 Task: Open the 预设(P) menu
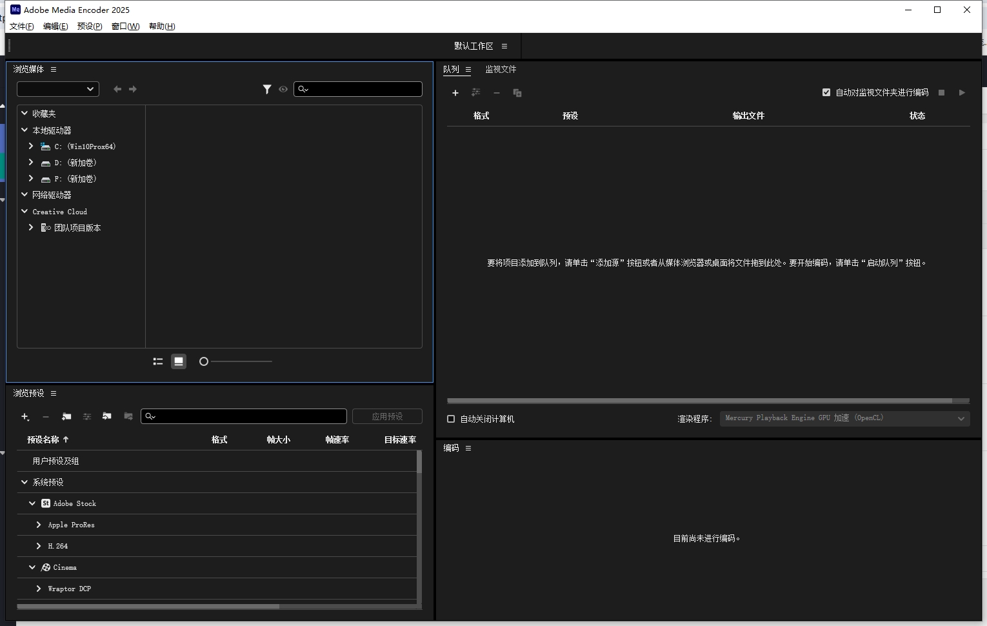(90, 26)
